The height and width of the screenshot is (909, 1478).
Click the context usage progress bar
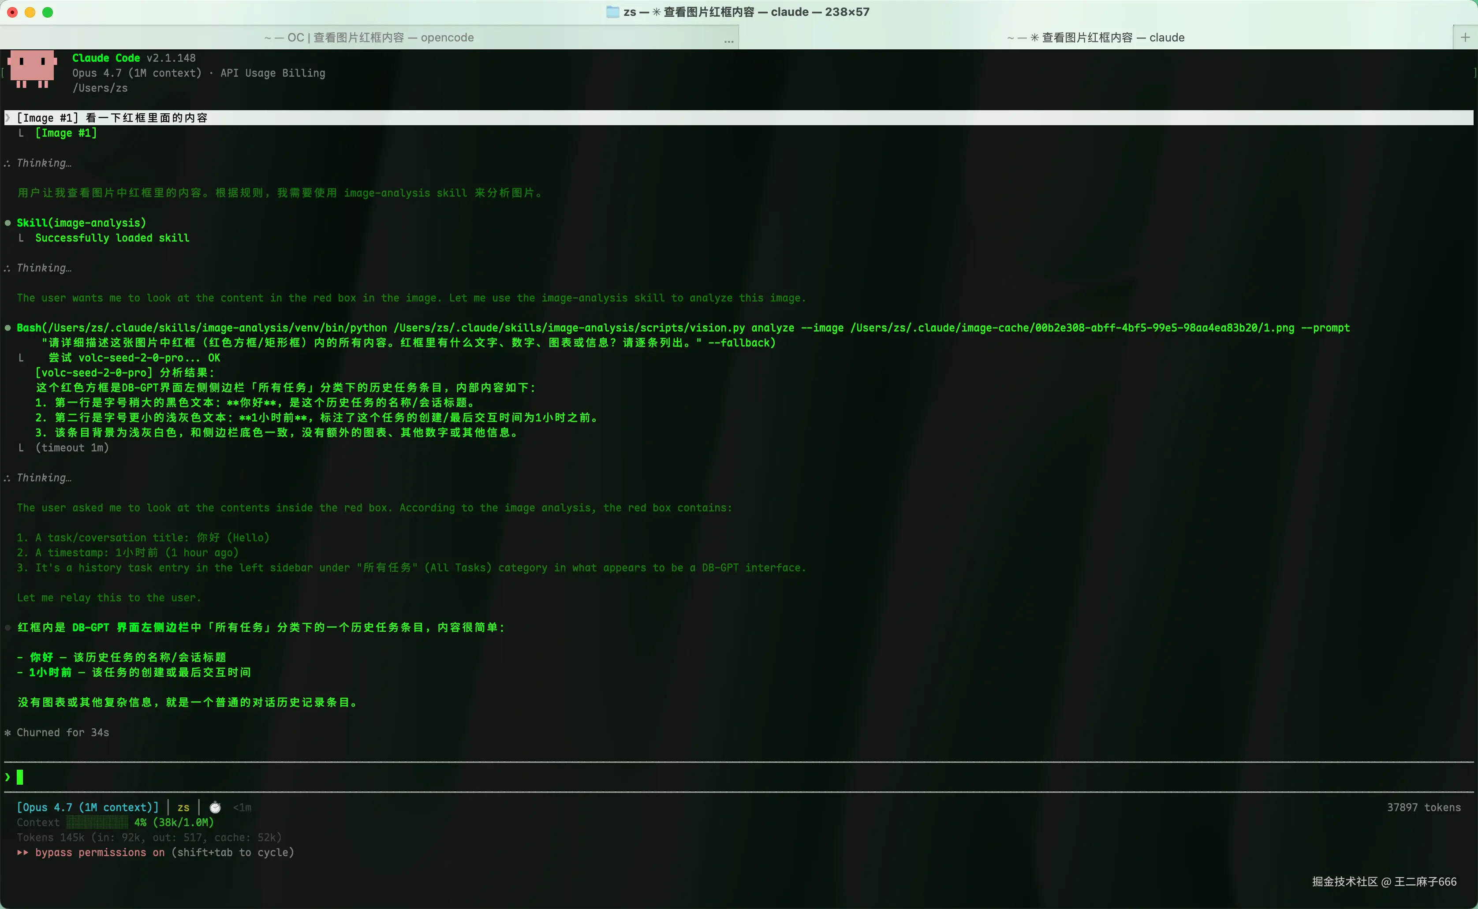point(97,823)
